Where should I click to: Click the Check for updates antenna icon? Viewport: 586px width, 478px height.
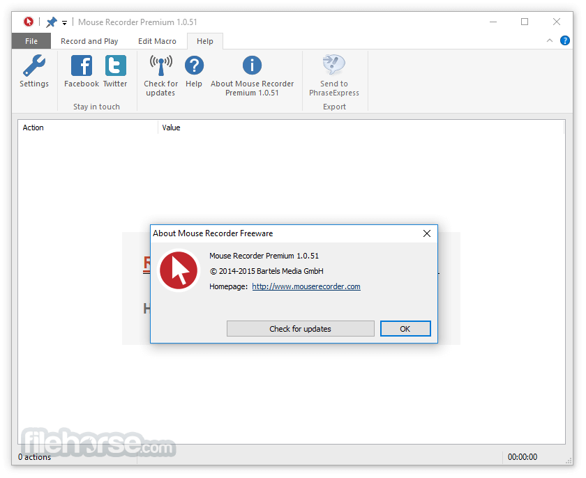coord(160,65)
